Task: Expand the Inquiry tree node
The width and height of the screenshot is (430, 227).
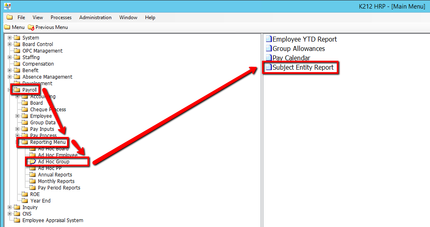Action: pos(10,207)
